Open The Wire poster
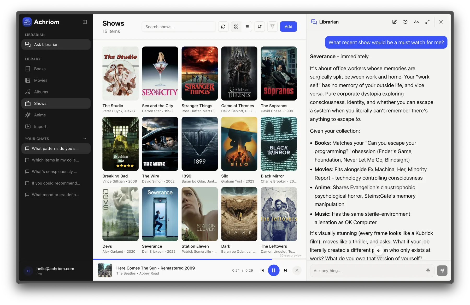 [x=160, y=144]
